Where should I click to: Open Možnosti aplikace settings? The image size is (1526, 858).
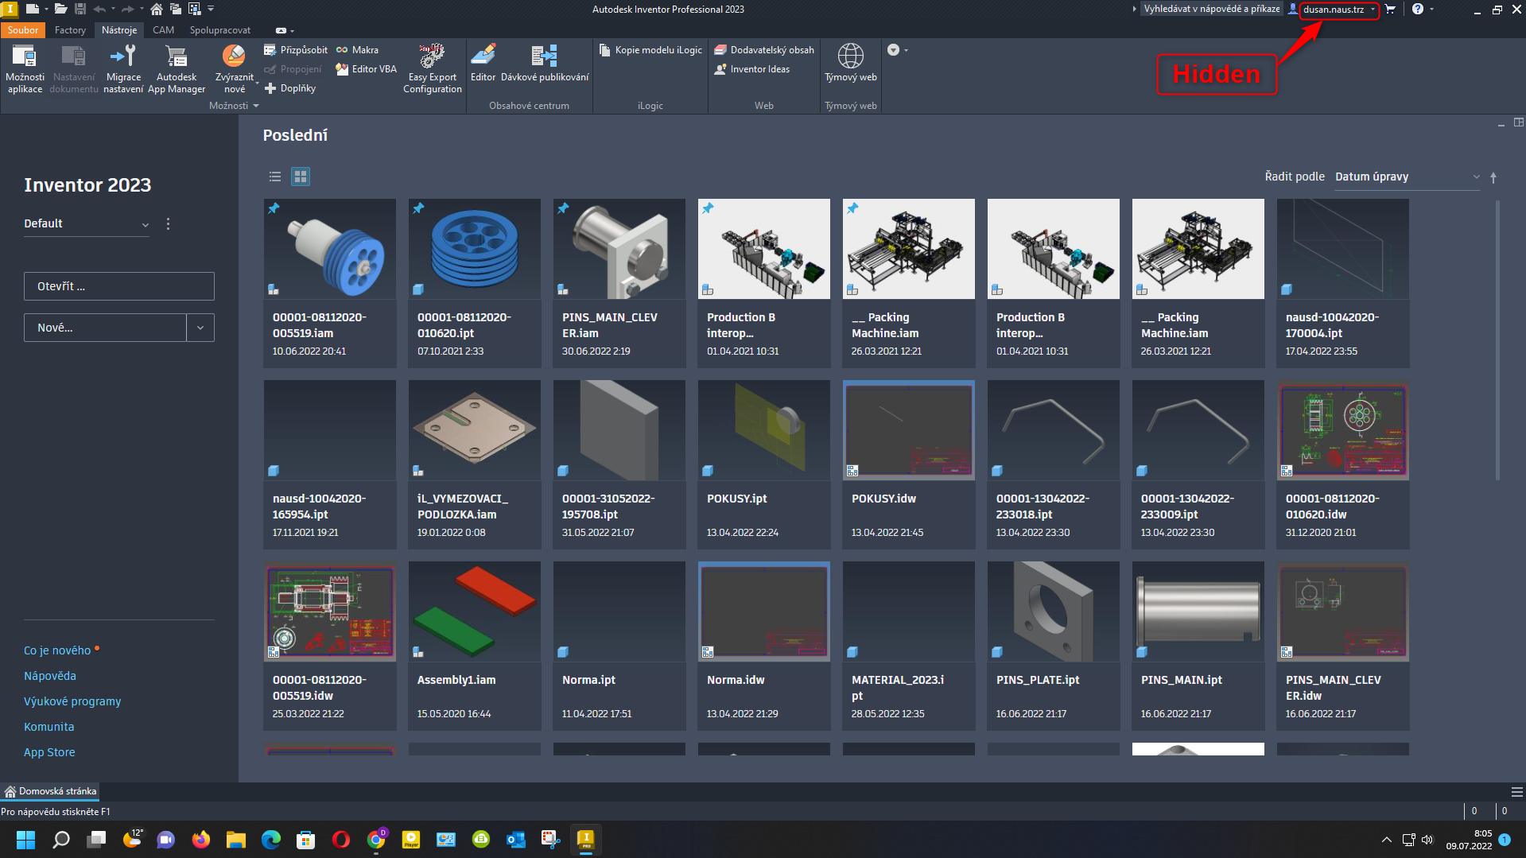25,68
